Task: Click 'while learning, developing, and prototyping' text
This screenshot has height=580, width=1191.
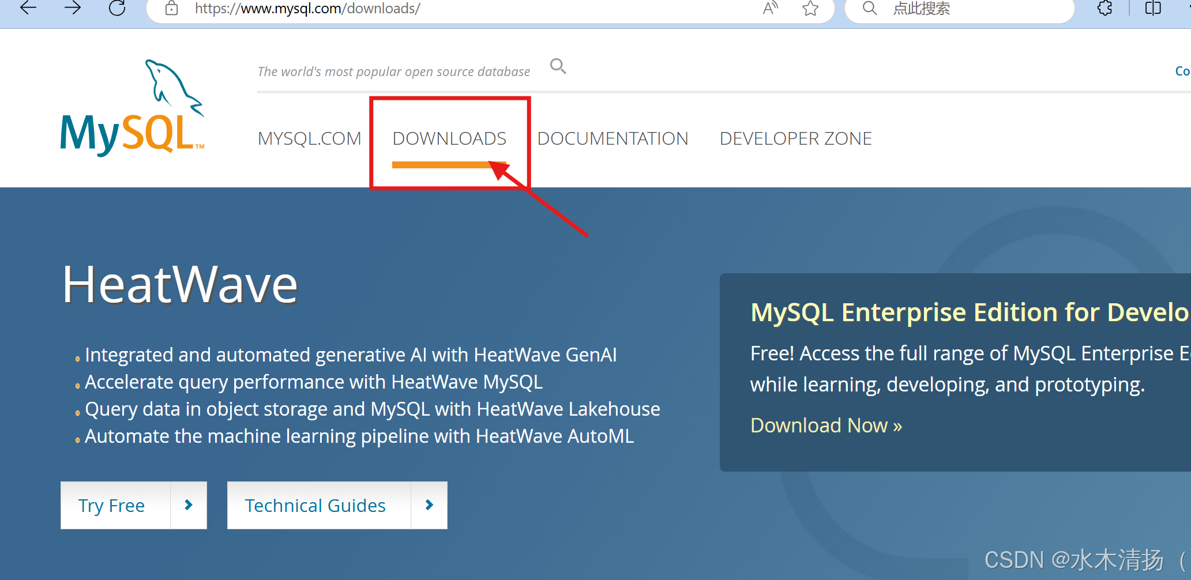Action: [948, 385]
